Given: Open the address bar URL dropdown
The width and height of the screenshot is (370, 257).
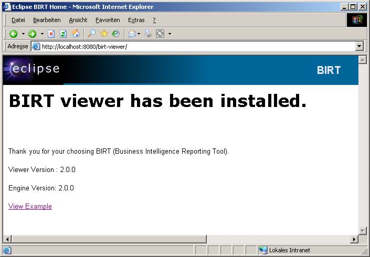Looking at the screenshot, I should 359,46.
